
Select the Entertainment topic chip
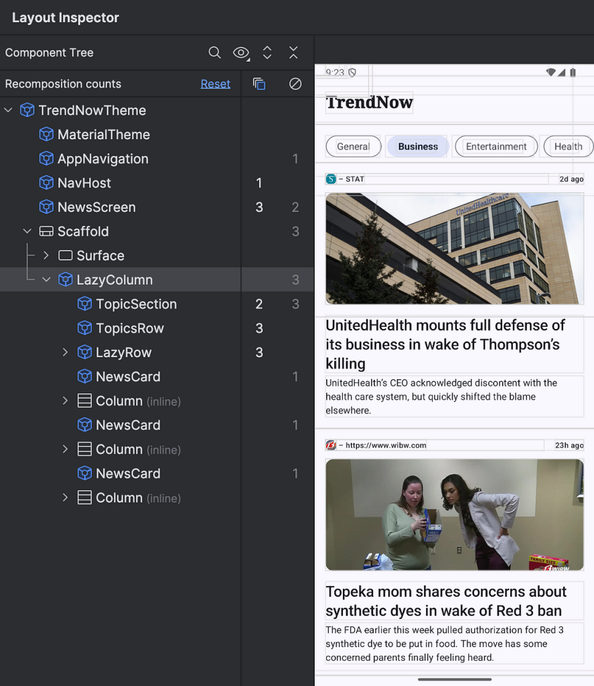pos(496,147)
